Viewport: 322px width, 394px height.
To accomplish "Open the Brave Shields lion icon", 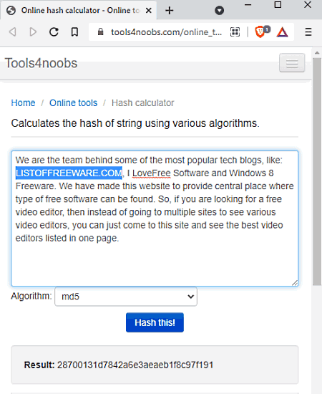I will [x=261, y=32].
